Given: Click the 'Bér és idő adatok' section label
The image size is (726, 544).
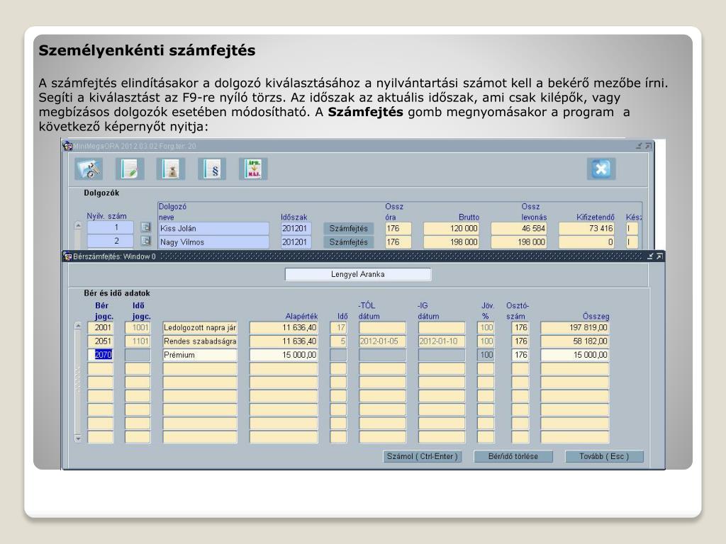Looking at the screenshot, I should pyautogui.click(x=117, y=293).
